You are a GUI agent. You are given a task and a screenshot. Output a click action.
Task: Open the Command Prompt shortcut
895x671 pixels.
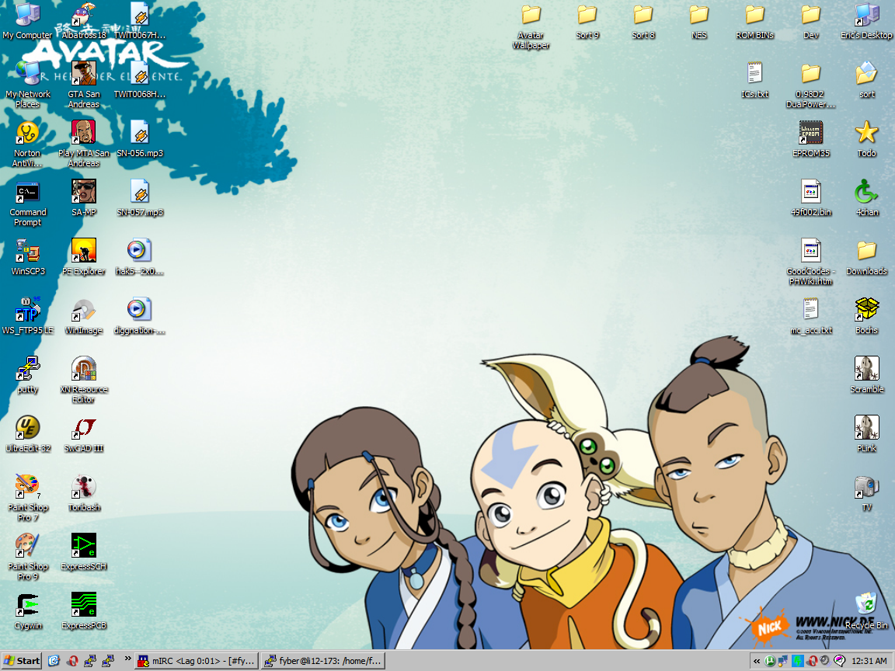(x=27, y=203)
